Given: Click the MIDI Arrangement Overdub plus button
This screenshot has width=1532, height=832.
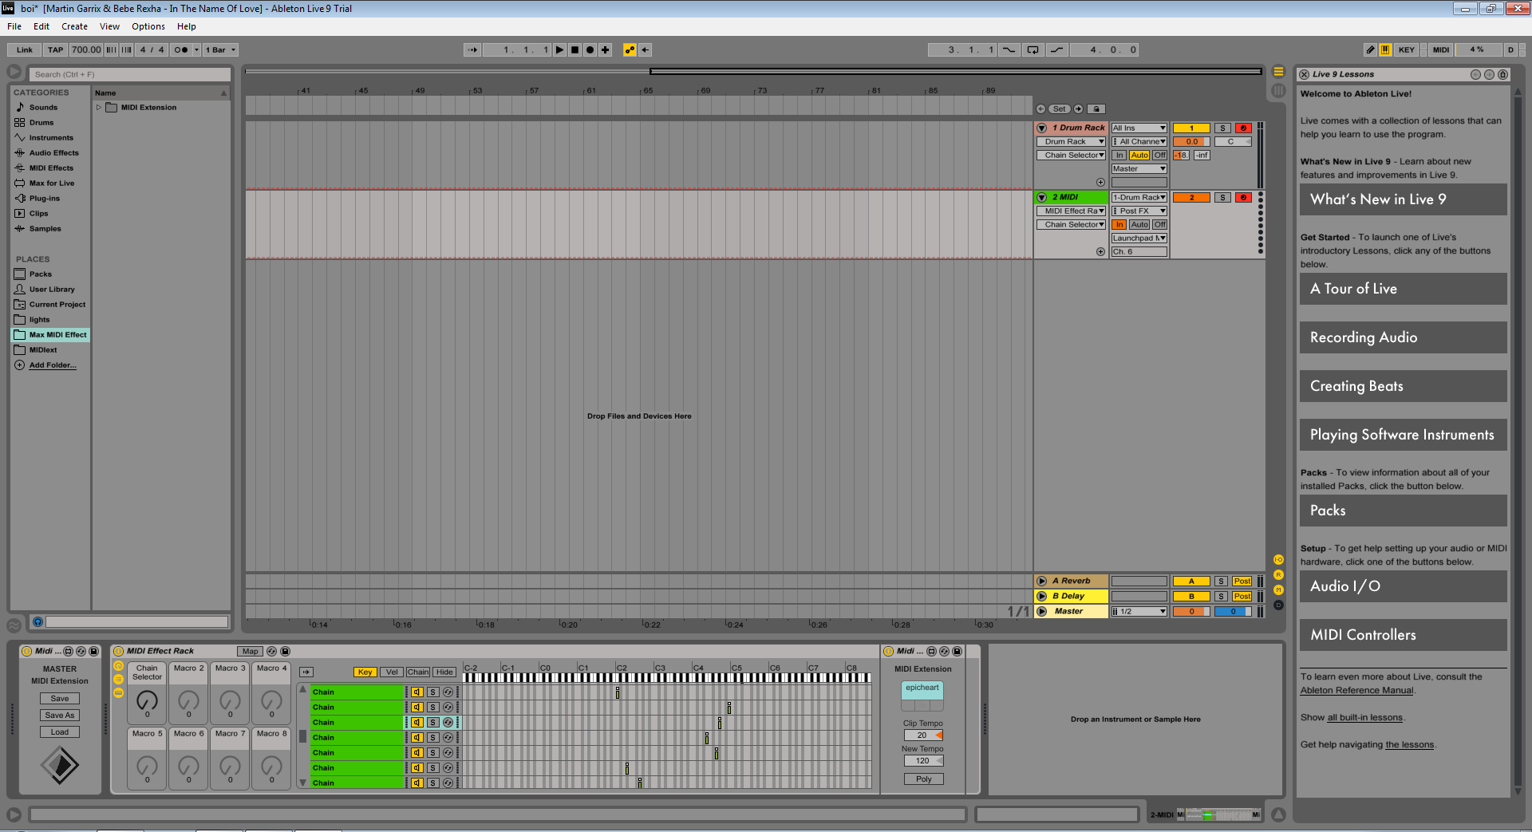Looking at the screenshot, I should (x=605, y=49).
